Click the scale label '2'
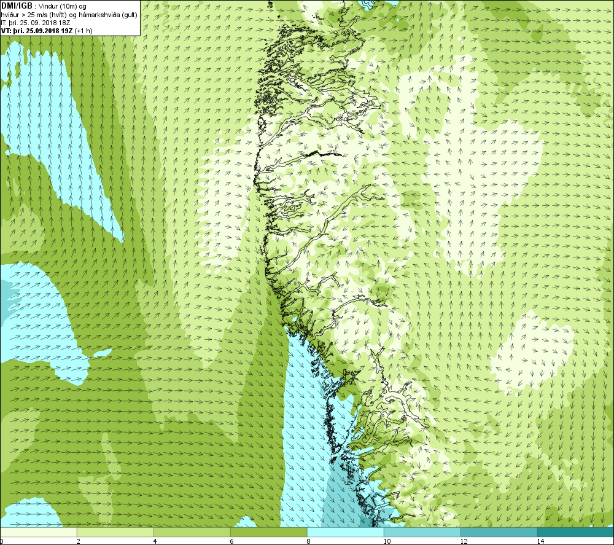 pyautogui.click(x=79, y=541)
